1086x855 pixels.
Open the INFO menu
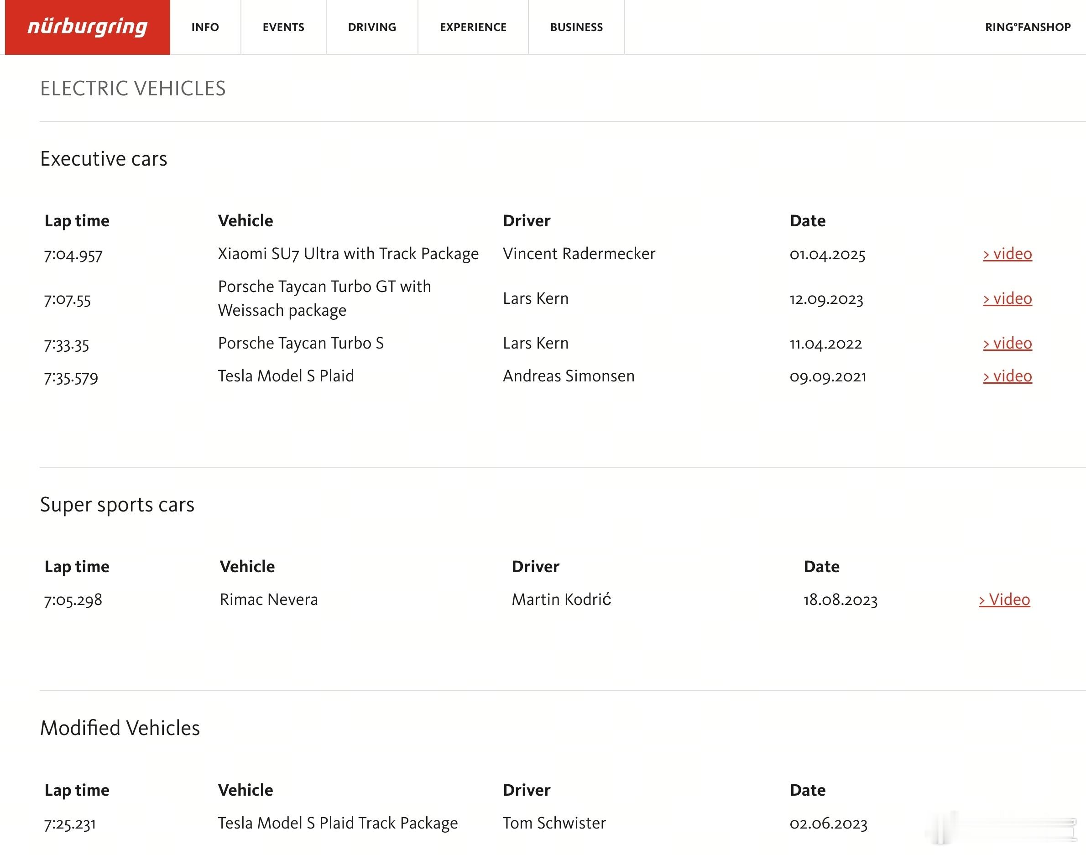(205, 27)
